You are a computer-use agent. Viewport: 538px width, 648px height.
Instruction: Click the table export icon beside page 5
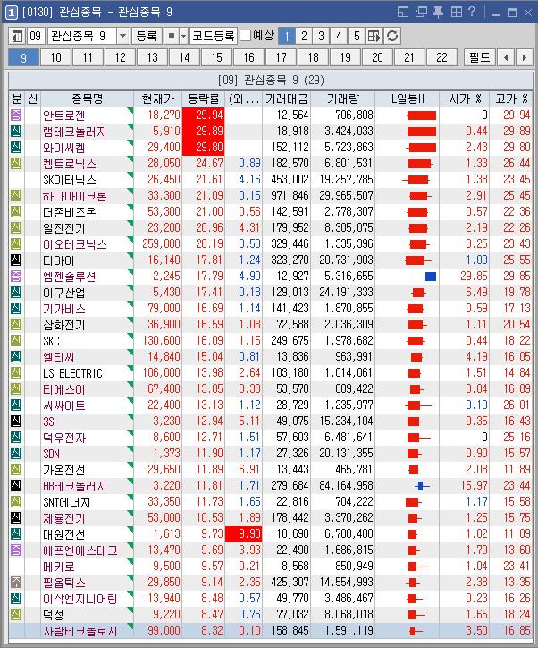click(374, 36)
